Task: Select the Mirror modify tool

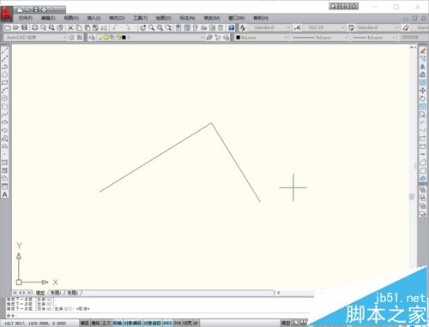Action: 423,67
